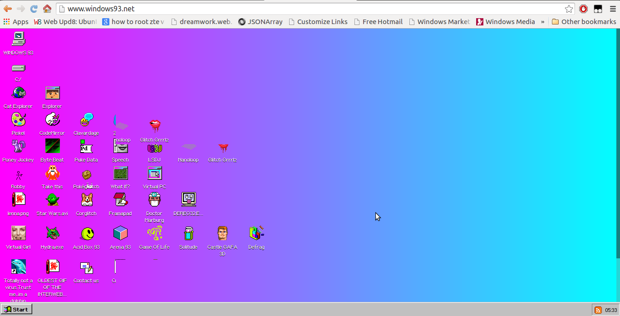Expand the Other bookmarks folder
Screen dimensions: 620x316
pos(584,21)
